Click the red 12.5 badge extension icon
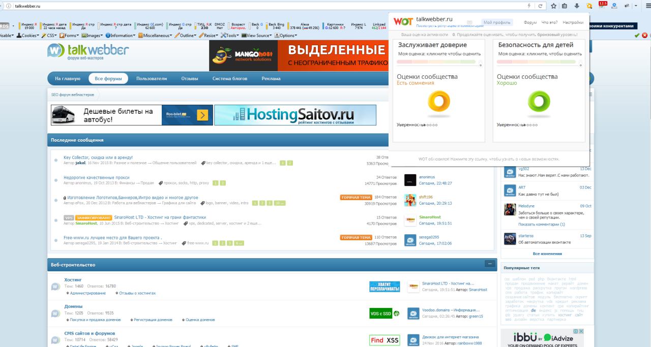The image size is (651, 347). (603, 5)
